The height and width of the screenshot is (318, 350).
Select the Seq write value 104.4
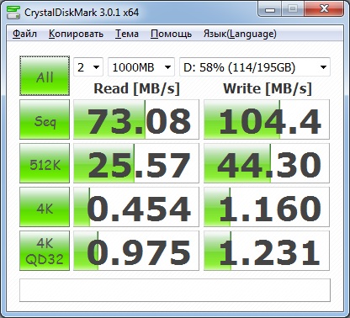tap(267, 119)
